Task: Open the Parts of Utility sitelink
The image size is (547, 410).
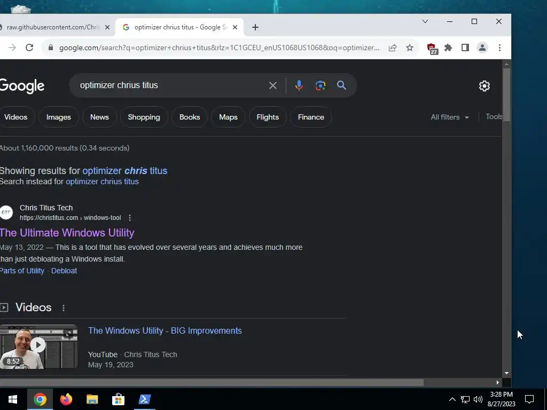Action: click(22, 271)
